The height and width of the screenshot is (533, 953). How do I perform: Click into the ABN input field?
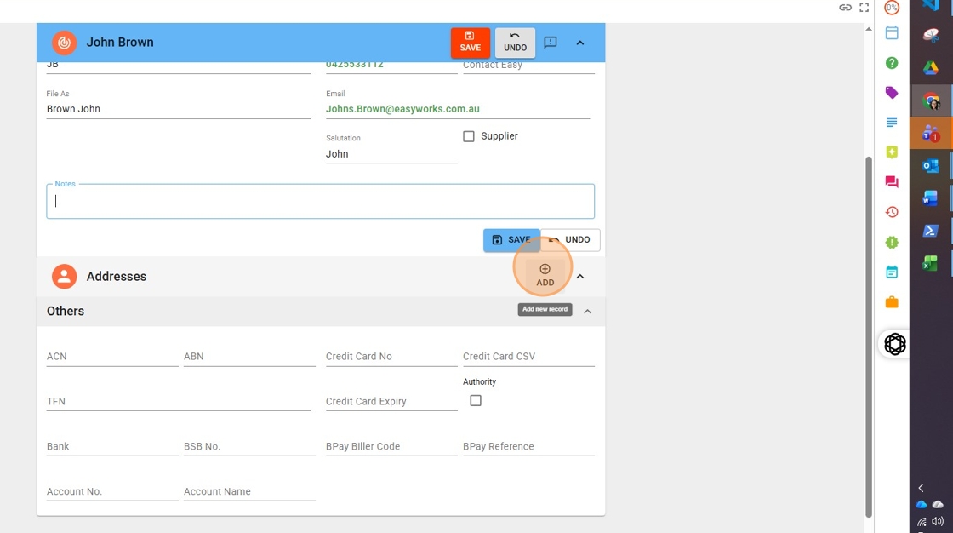pos(248,357)
